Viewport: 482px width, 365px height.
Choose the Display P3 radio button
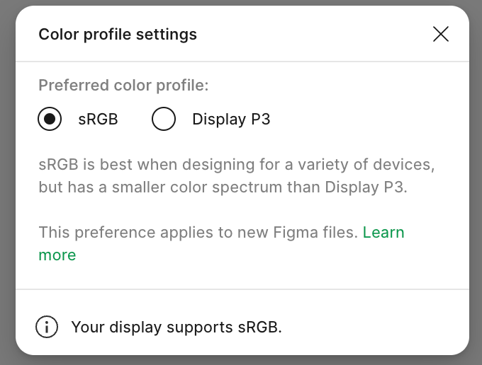pyautogui.click(x=164, y=119)
